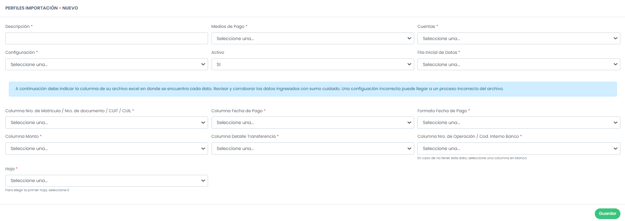625x221 pixels.
Task: Open Fila Inicial de Datos dropdown
Action: click(x=518, y=65)
